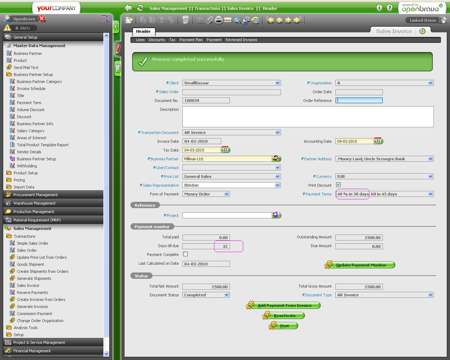Click into the Description text field

coord(308,116)
